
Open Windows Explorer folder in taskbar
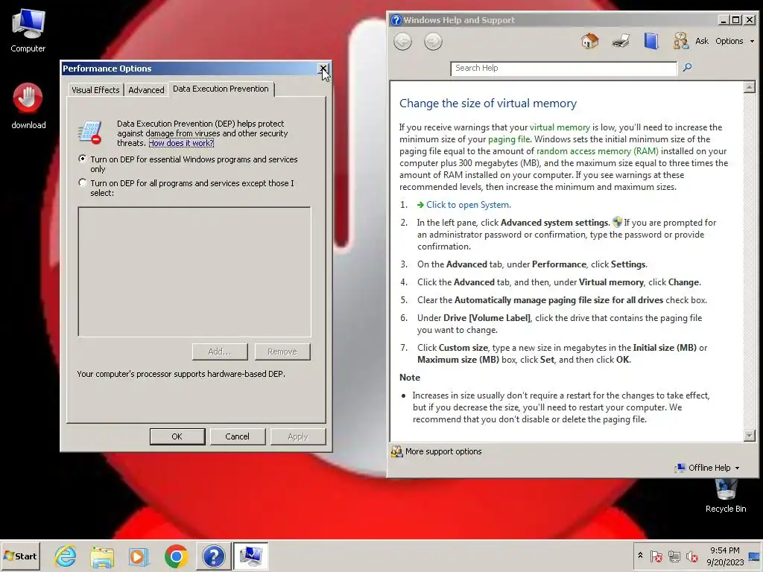(x=102, y=556)
